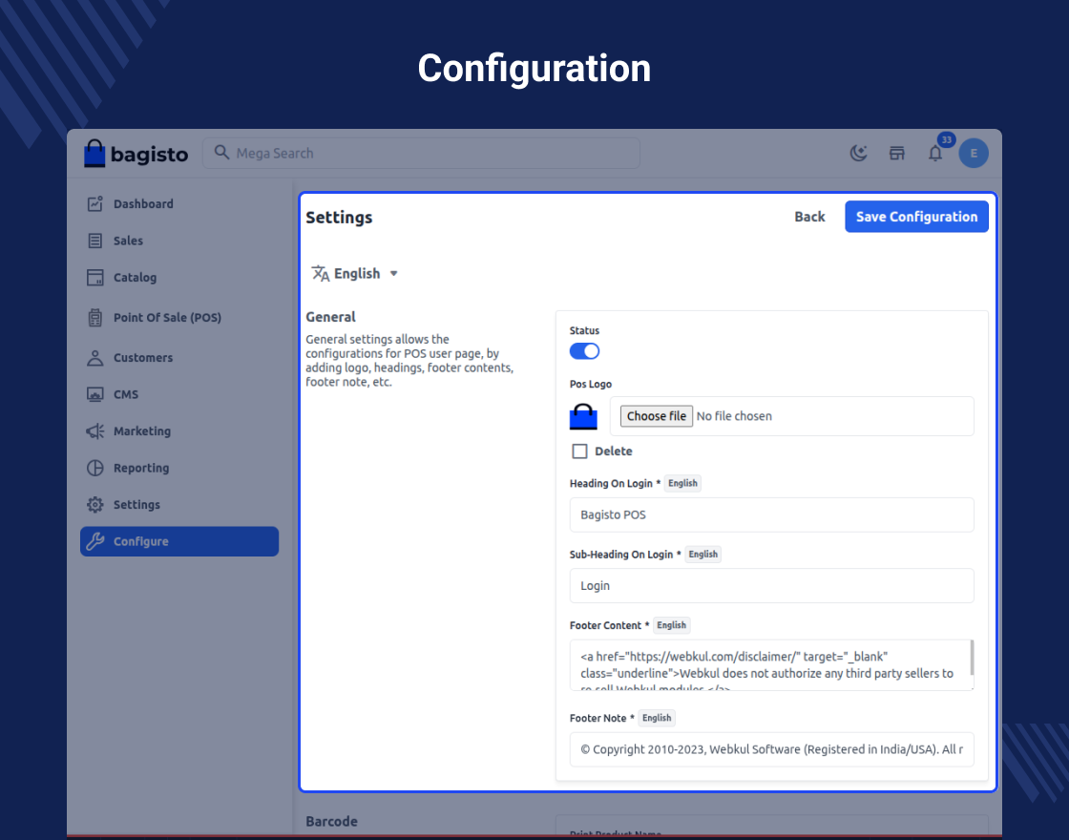The image size is (1069, 840).
Task: Open the storefront icon in header
Action: [897, 154]
